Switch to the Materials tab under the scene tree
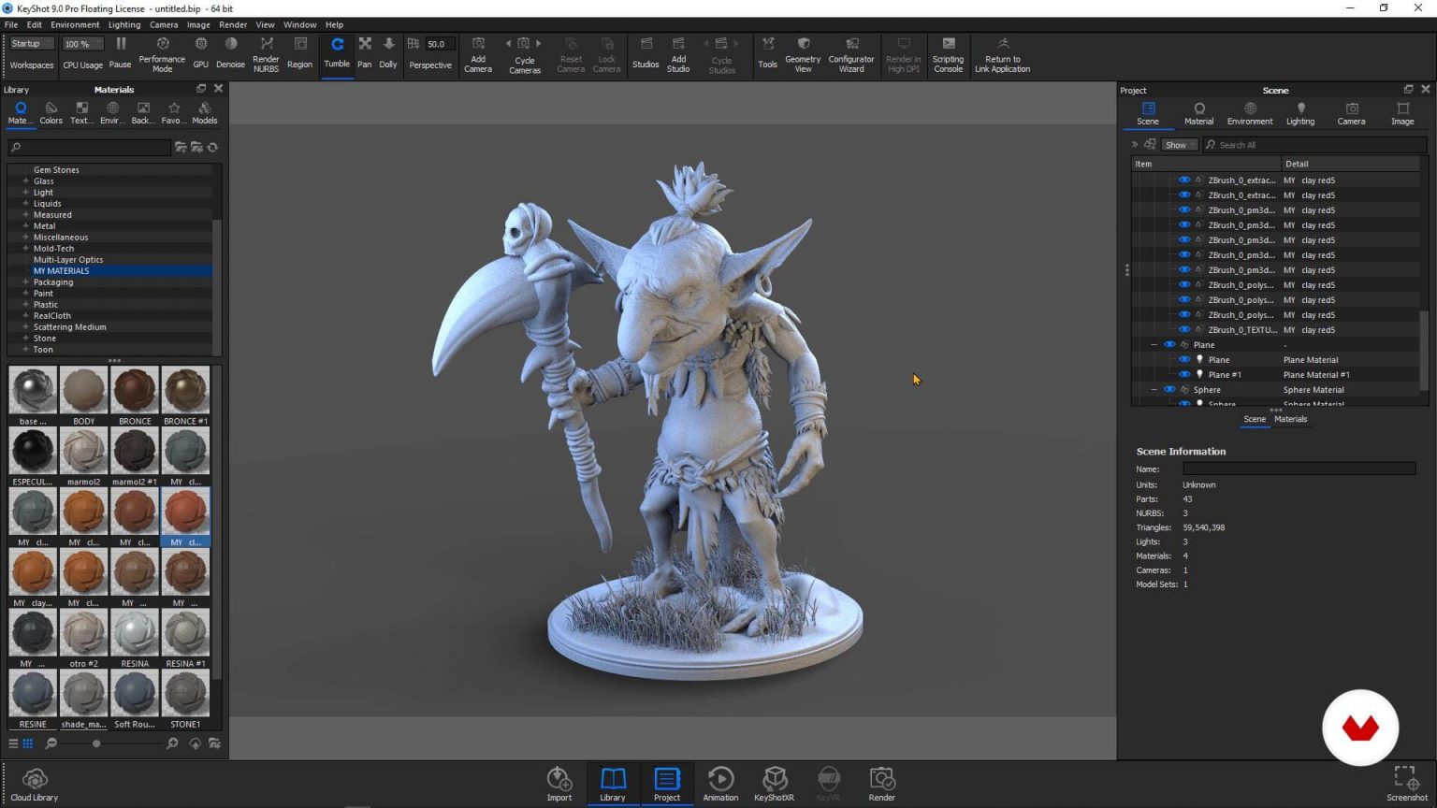Viewport: 1437px width, 808px height. 1291,419
